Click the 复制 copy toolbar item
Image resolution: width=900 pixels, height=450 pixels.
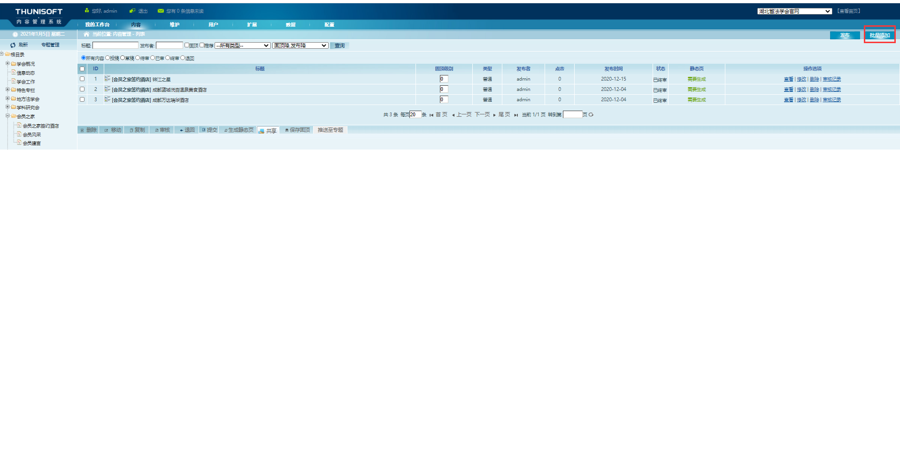tap(138, 130)
